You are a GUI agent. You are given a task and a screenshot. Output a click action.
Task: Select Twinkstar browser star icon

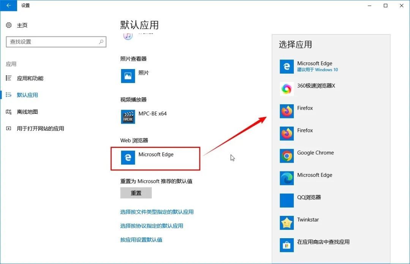[x=287, y=223]
